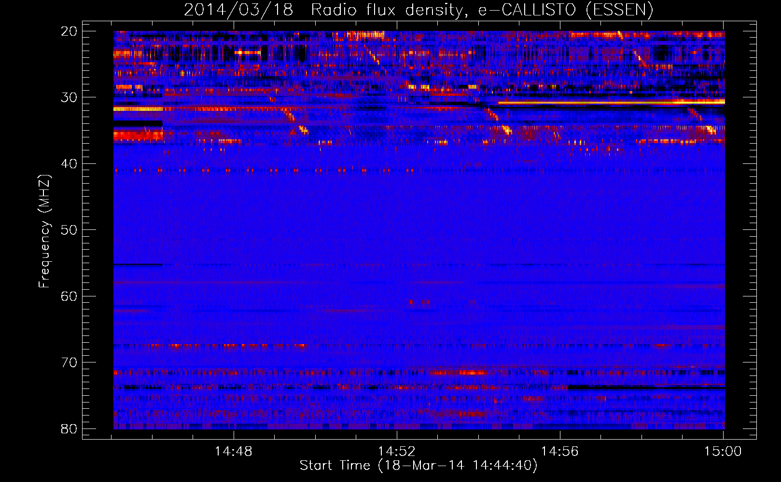Screen dimensions: 781x482
Task: Click the '14:56' time axis label
Action: pos(560,452)
